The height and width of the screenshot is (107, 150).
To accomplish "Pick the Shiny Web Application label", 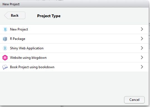I will [27, 48].
